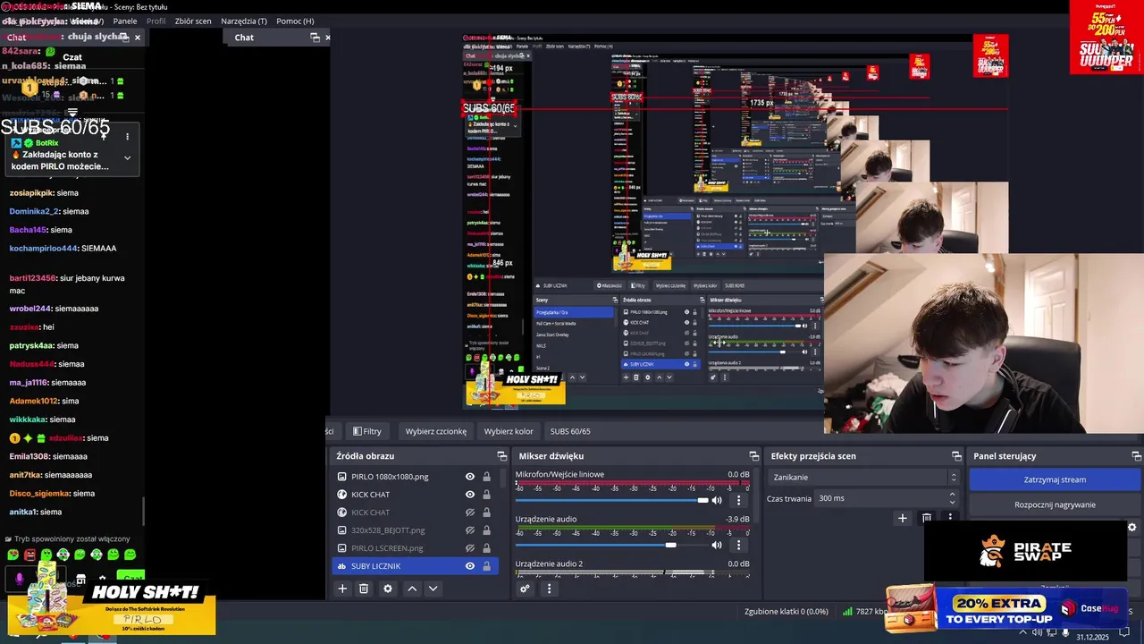1144x644 pixels.
Task: Select the PIRLO LSCREEN.png source row
Action: [414, 548]
